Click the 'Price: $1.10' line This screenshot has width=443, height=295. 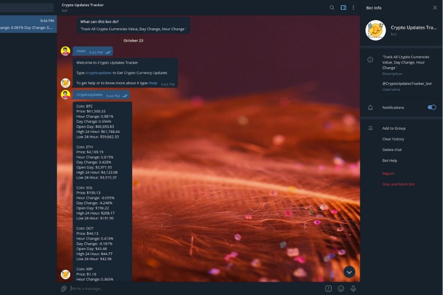tap(86, 274)
